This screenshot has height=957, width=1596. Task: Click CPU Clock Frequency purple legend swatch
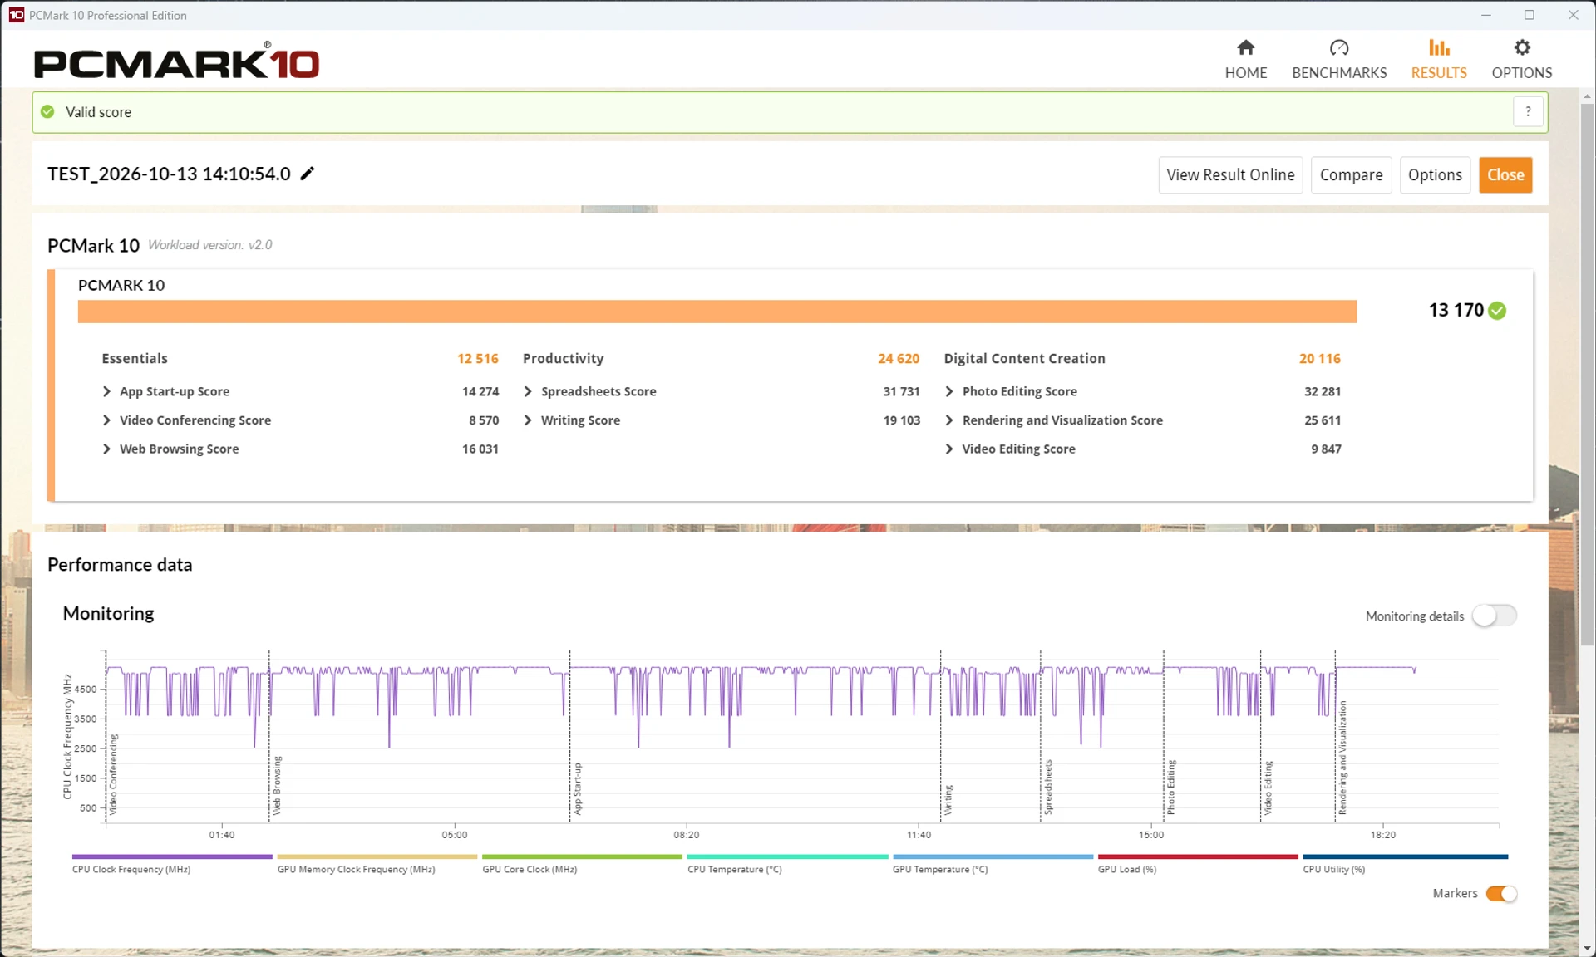point(172,856)
